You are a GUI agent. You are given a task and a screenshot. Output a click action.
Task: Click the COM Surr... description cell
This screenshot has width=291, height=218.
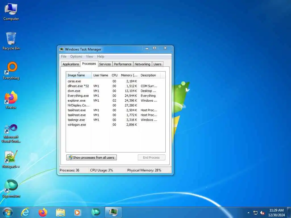pos(149,86)
